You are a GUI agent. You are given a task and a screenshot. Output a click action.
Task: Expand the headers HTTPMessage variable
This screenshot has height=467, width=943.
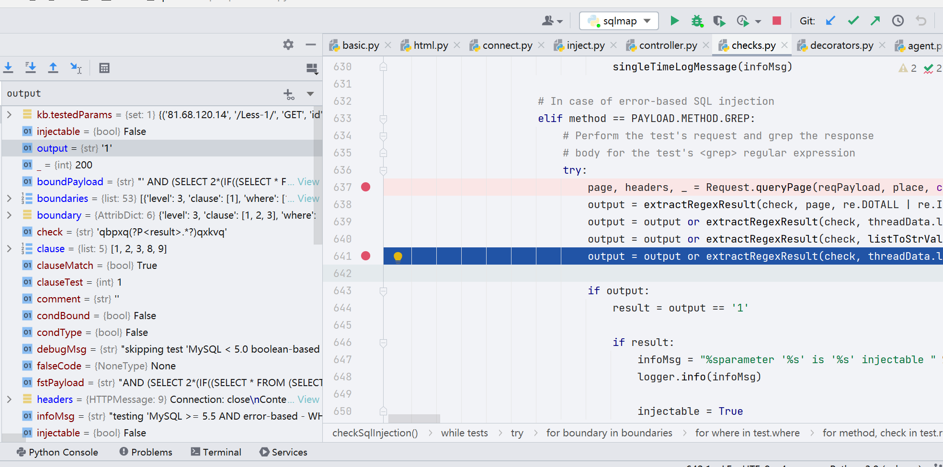pyautogui.click(x=10, y=399)
